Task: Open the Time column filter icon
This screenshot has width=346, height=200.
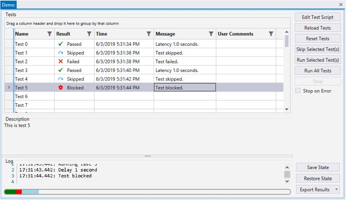Action: (149, 34)
